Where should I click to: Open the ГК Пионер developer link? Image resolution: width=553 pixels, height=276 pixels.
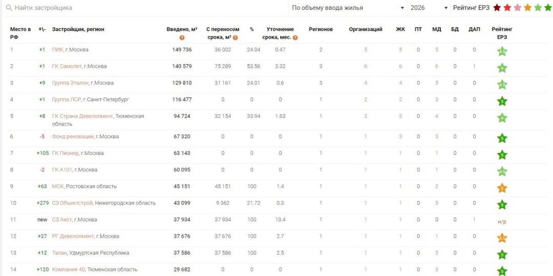click(65, 153)
